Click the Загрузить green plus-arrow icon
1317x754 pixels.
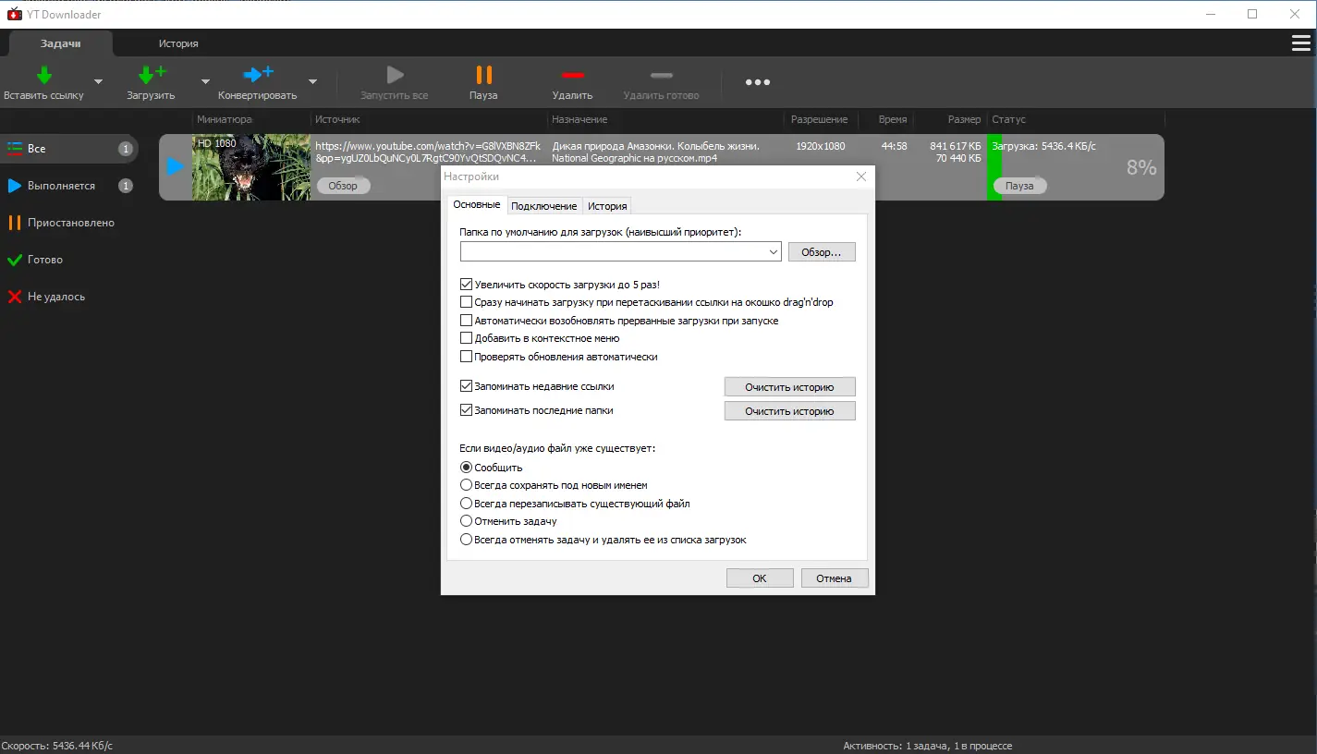[151, 75]
